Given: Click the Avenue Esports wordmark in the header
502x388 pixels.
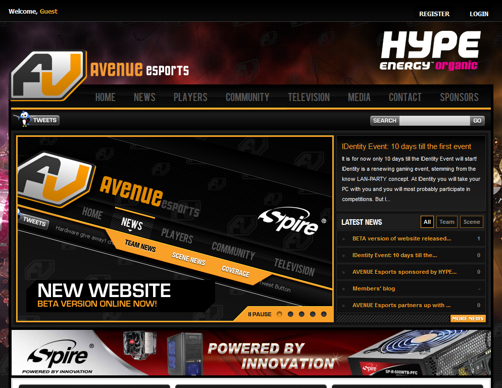Looking at the screenshot, I should point(139,69).
